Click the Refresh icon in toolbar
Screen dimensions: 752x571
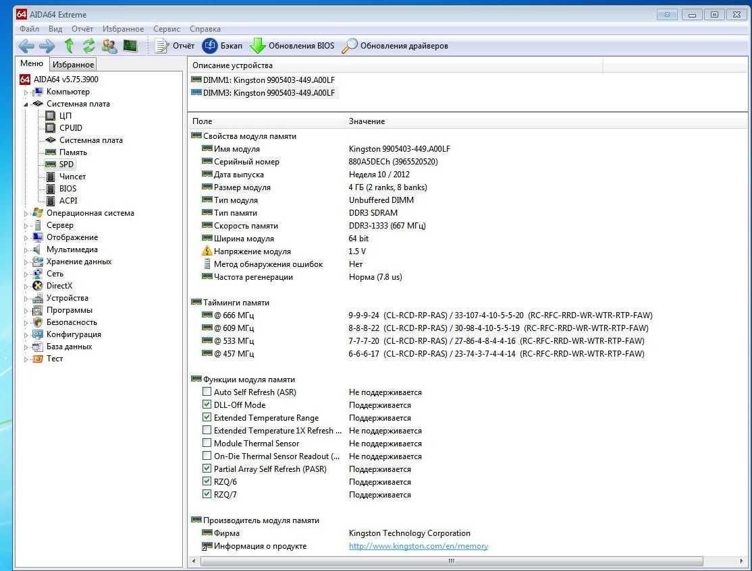click(88, 46)
